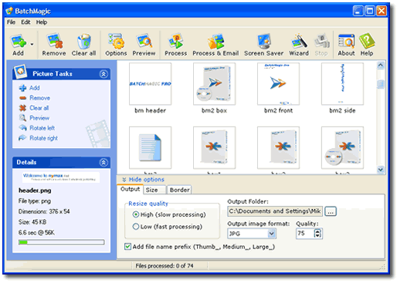Image resolution: width=397 pixels, height=283 pixels.
Task: Select the bm2 front thumbnail
Action: click(x=278, y=84)
